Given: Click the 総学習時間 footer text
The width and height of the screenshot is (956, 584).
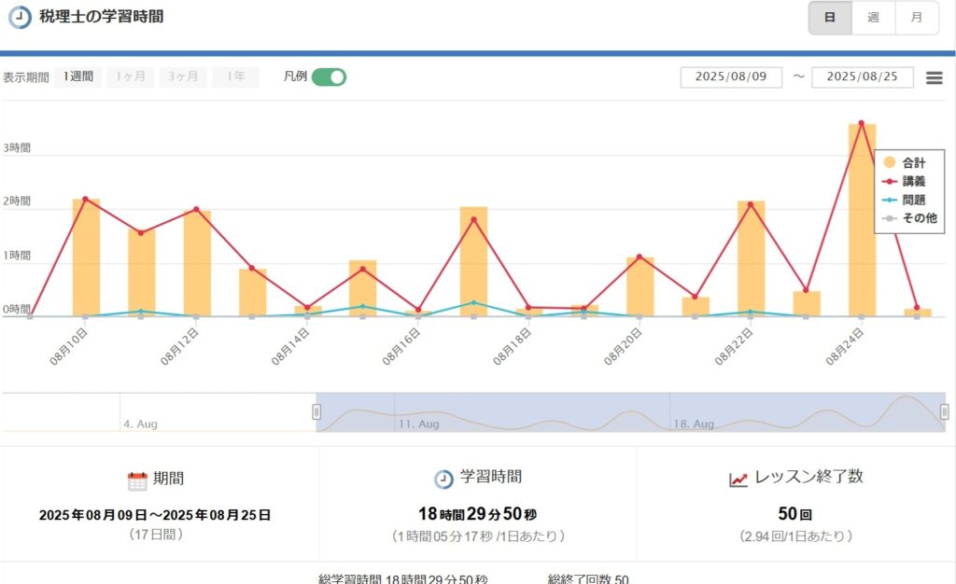Looking at the screenshot, I should [x=403, y=578].
